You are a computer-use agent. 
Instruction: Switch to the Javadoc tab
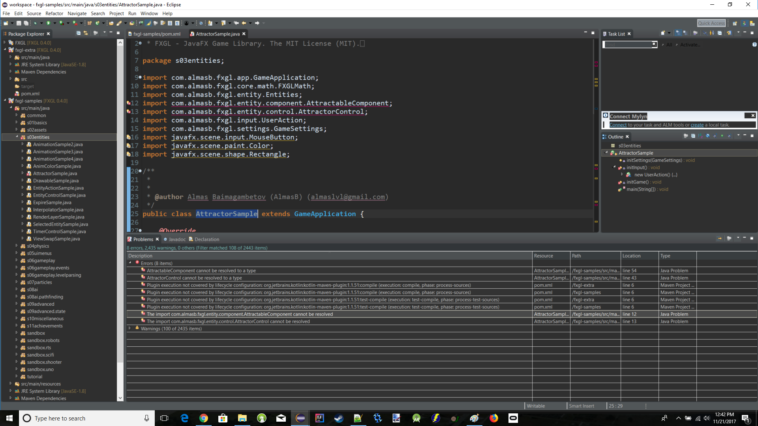point(177,239)
